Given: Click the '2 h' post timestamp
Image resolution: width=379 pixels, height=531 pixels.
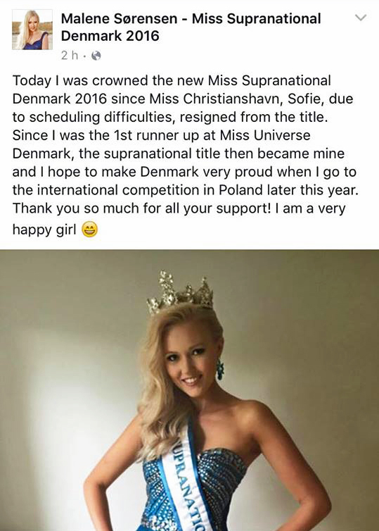Looking at the screenshot, I should (70, 55).
